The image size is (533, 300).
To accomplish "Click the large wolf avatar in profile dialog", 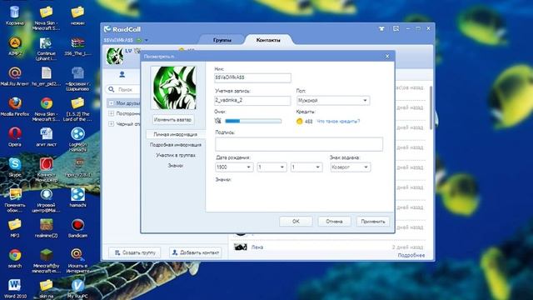I will 175,87.
